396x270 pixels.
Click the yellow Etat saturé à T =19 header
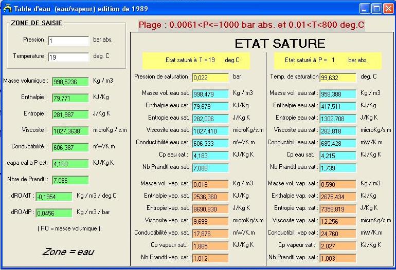pyautogui.click(x=196, y=61)
